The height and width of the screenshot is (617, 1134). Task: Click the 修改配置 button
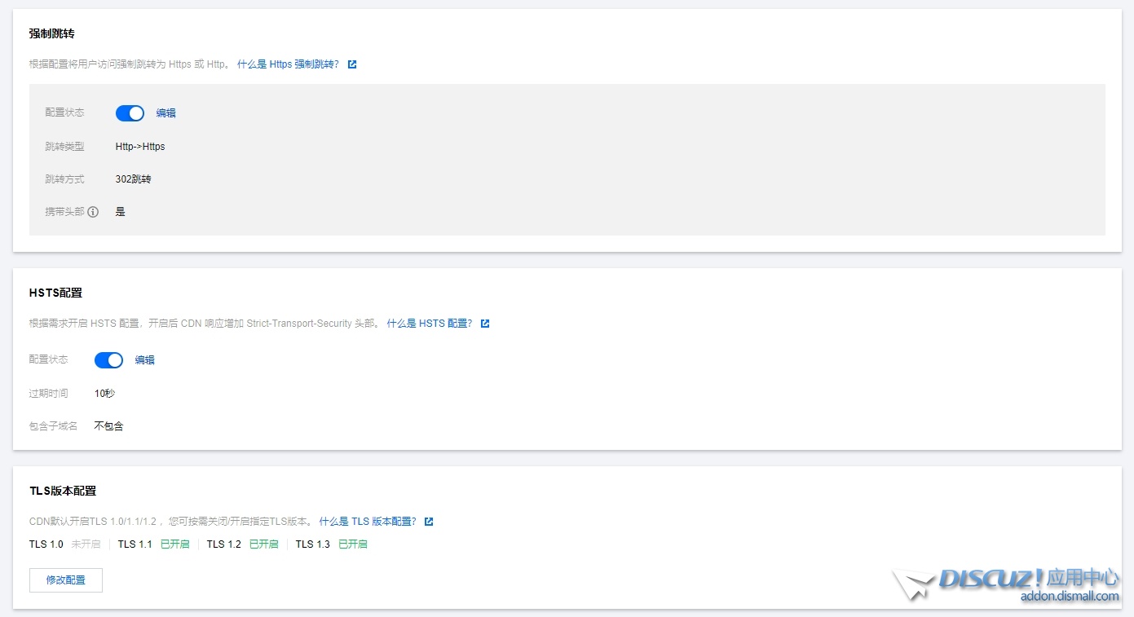[66, 580]
